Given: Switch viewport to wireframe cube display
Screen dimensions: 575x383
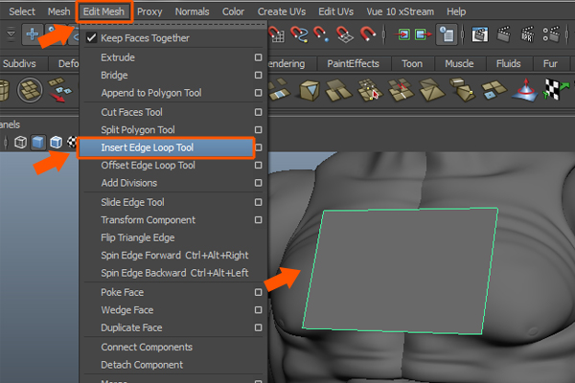Looking at the screenshot, I should point(20,143).
